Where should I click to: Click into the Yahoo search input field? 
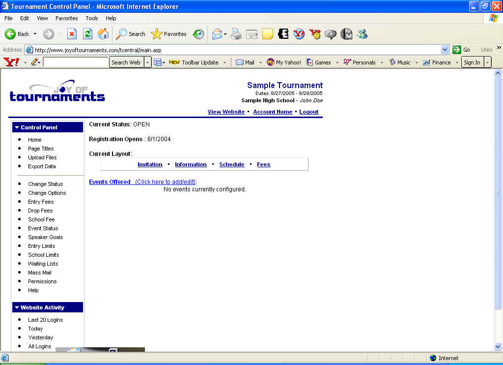click(x=76, y=62)
